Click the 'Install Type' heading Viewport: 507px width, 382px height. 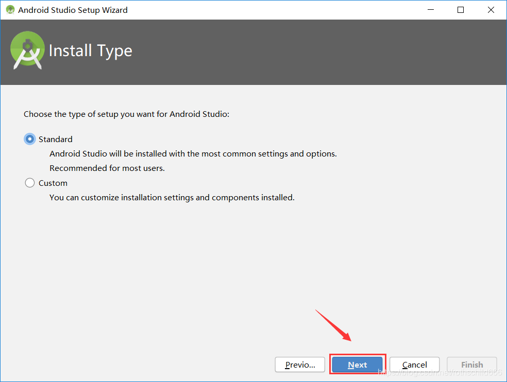(91, 51)
